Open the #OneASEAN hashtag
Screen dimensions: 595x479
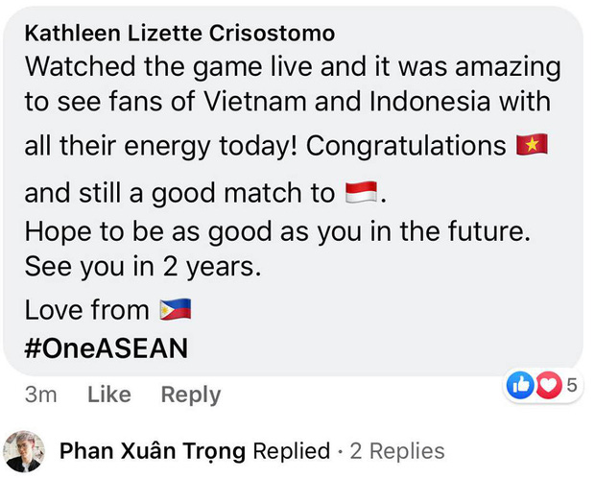(106, 346)
